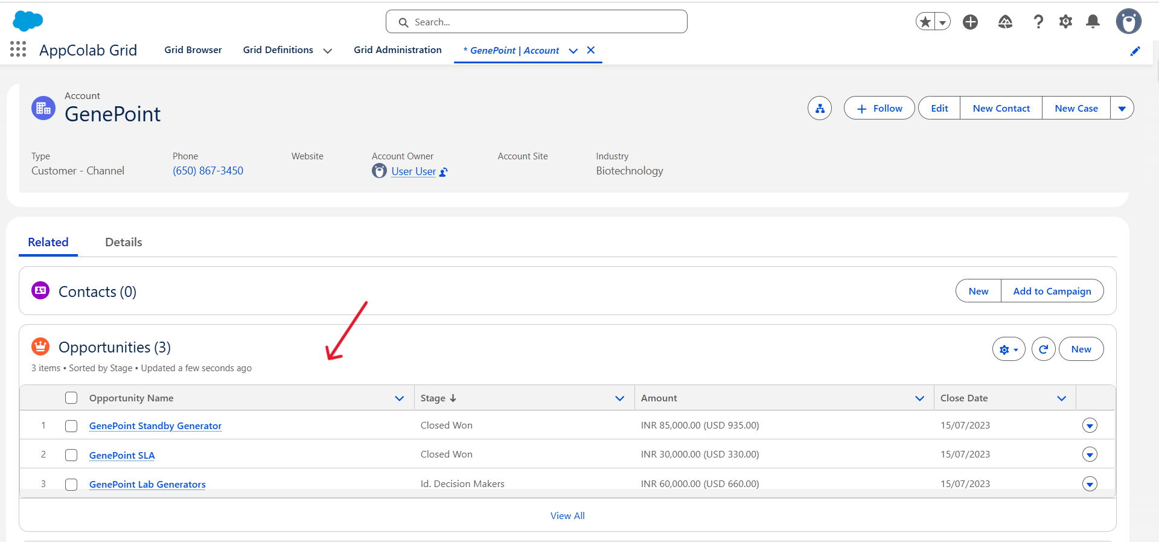Sort by the Stage column arrow
The width and height of the screenshot is (1159, 542).
(x=453, y=398)
